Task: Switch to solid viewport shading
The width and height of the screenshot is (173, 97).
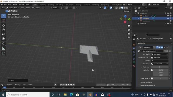Action: click(x=122, y=8)
